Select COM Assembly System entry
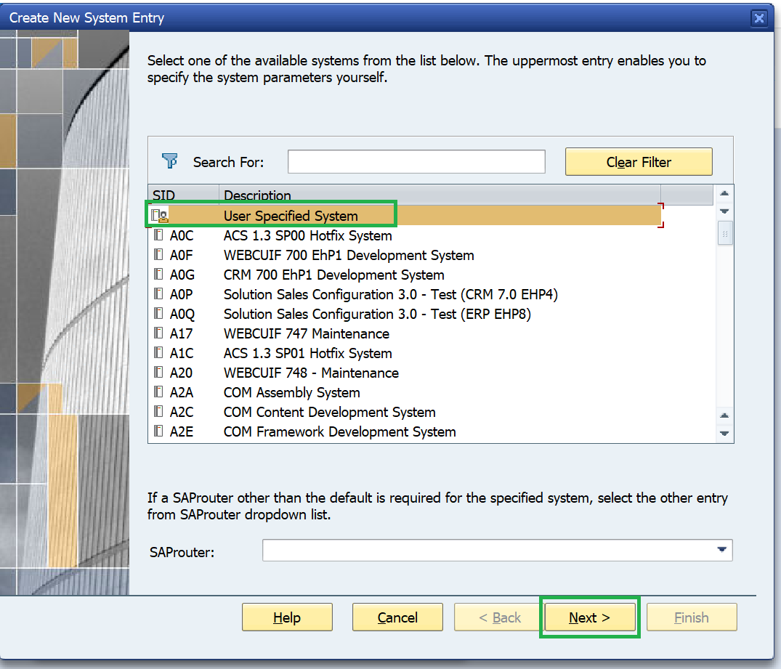 pos(292,392)
